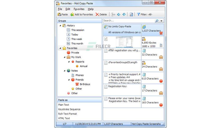This screenshot has width=221, height=128.
Task: Click gift icon beside 1,027 Characters
Action: [x=161, y=33]
